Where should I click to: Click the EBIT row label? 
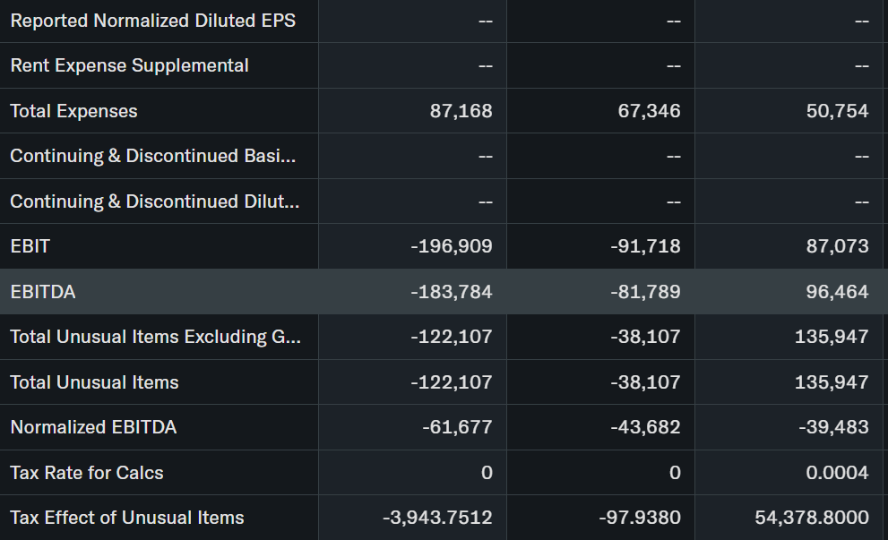pos(30,246)
